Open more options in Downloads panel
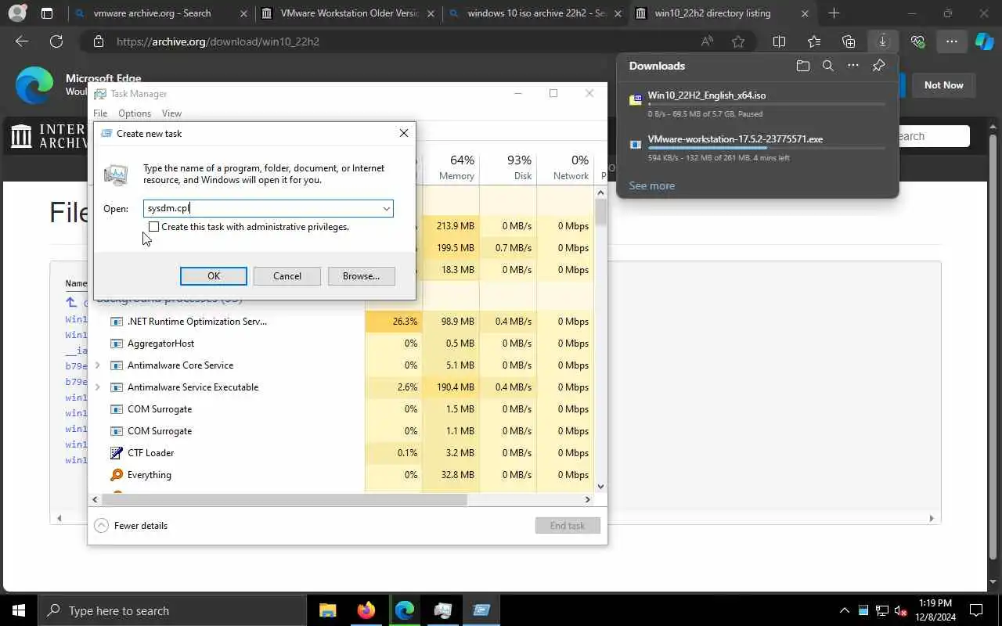This screenshot has width=1002, height=626. [x=853, y=67]
